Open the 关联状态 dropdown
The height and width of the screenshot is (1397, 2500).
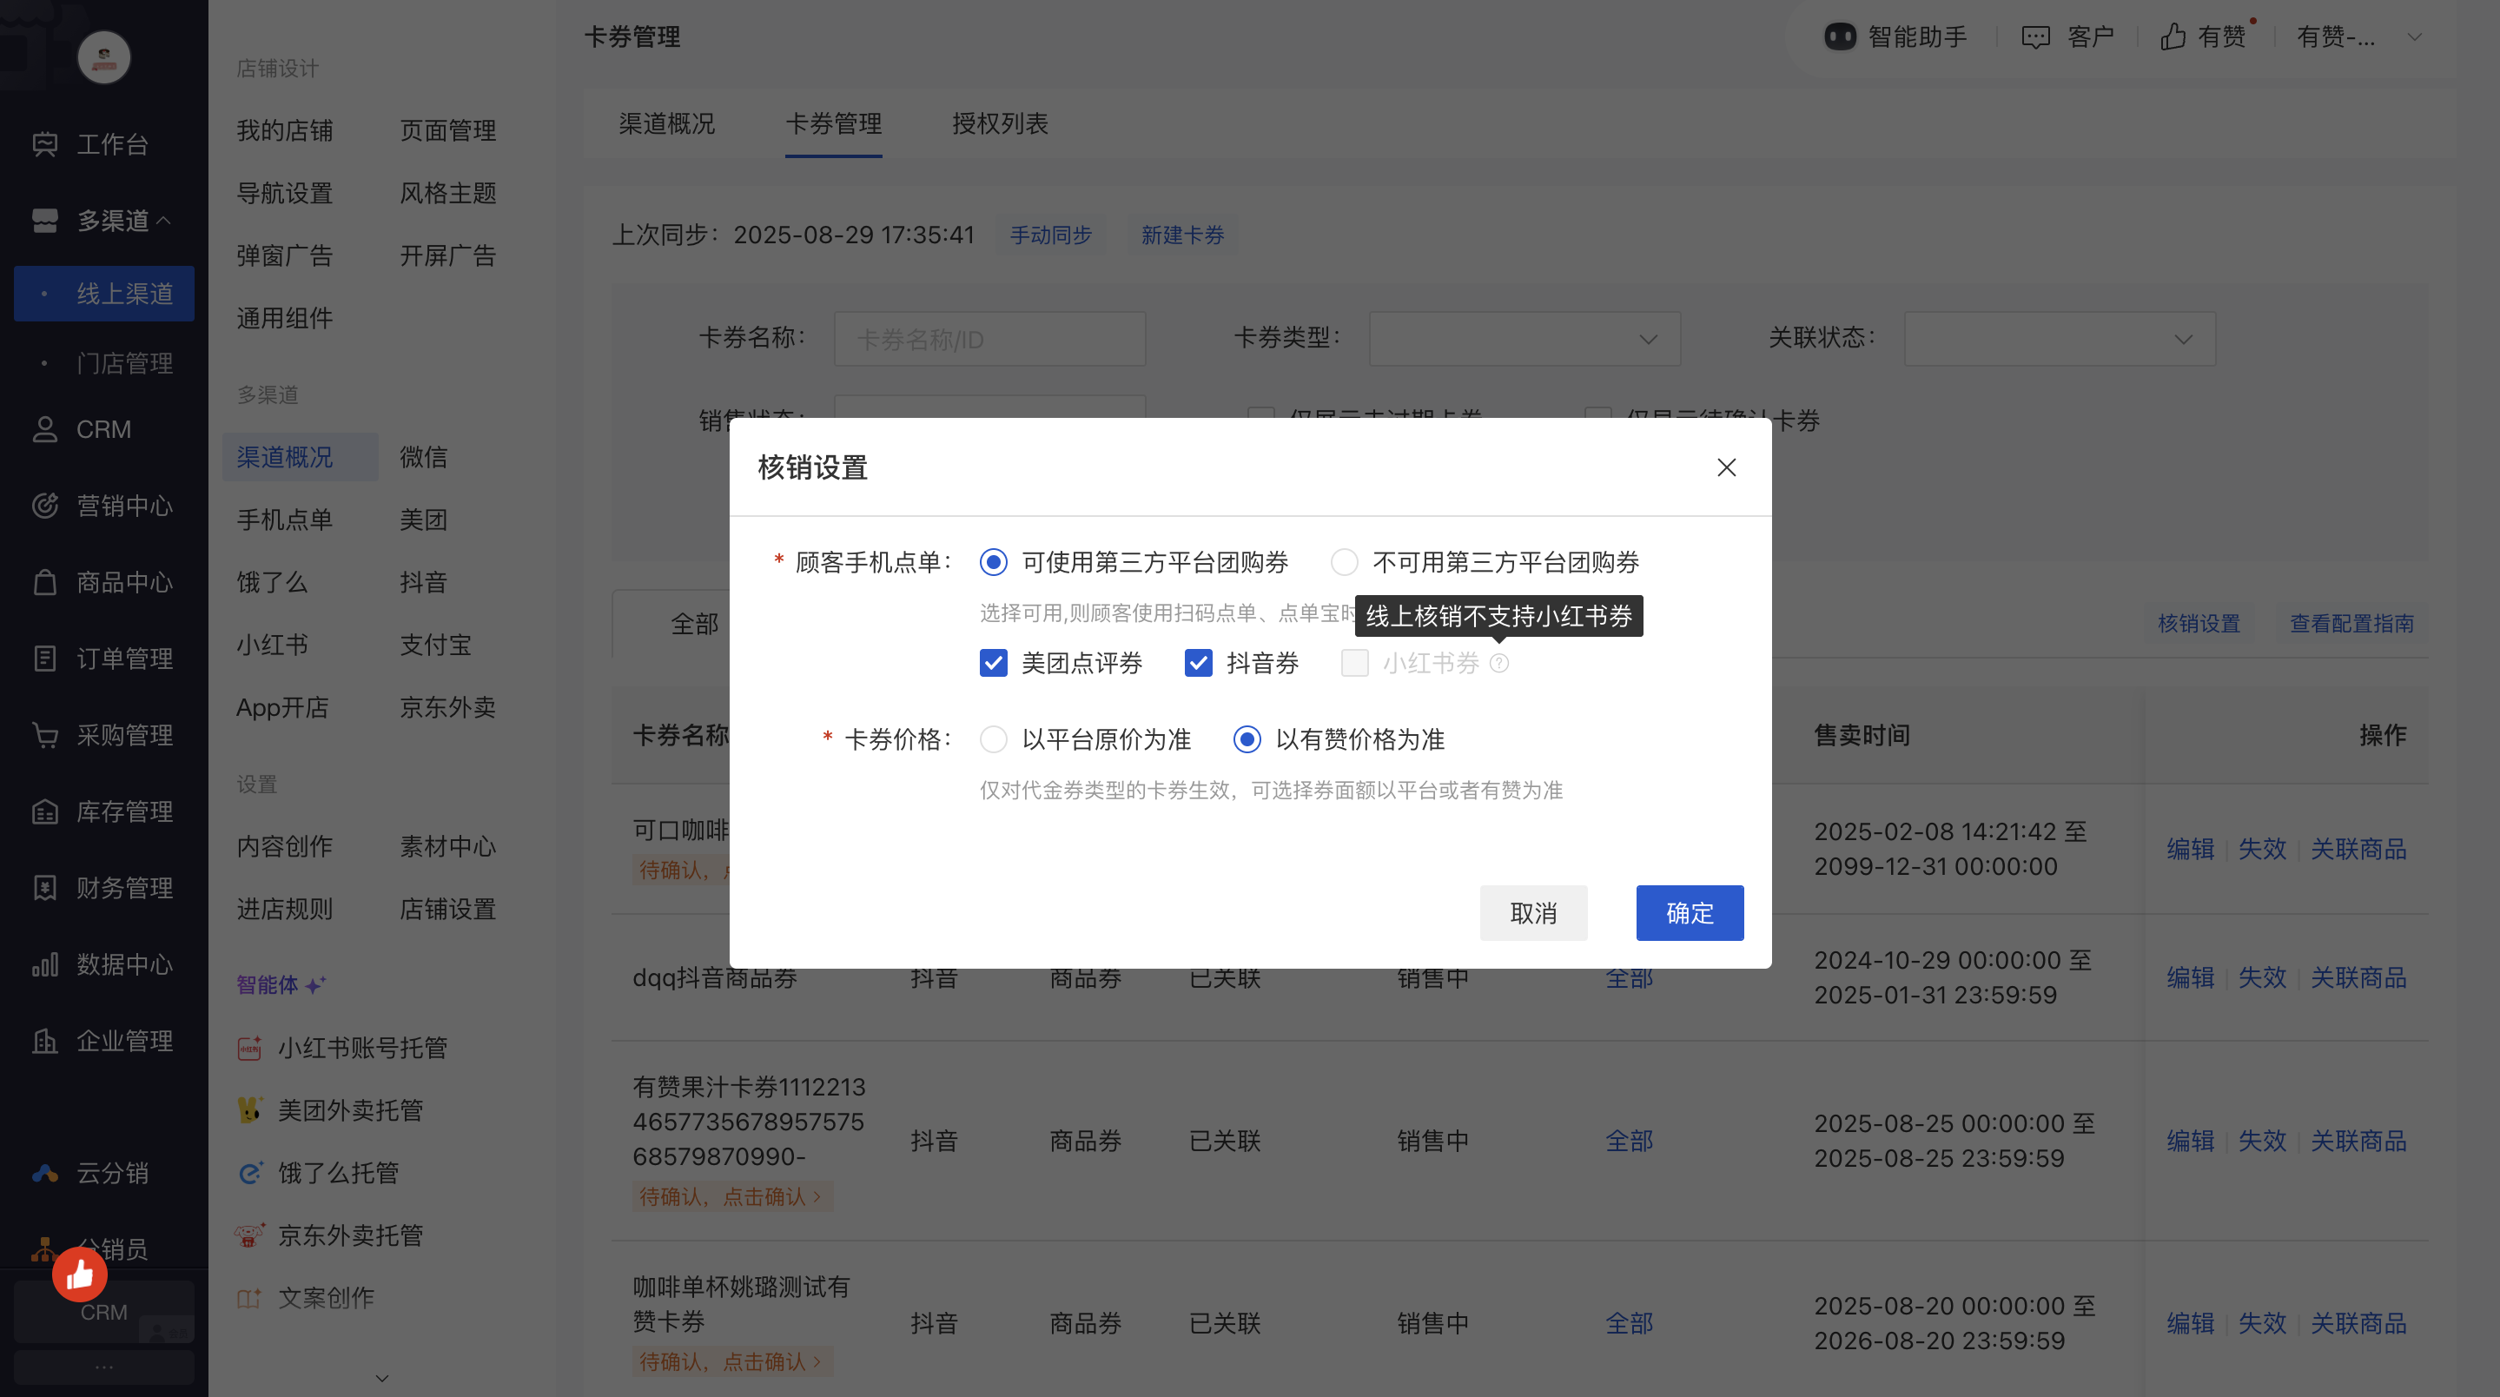(x=2060, y=339)
